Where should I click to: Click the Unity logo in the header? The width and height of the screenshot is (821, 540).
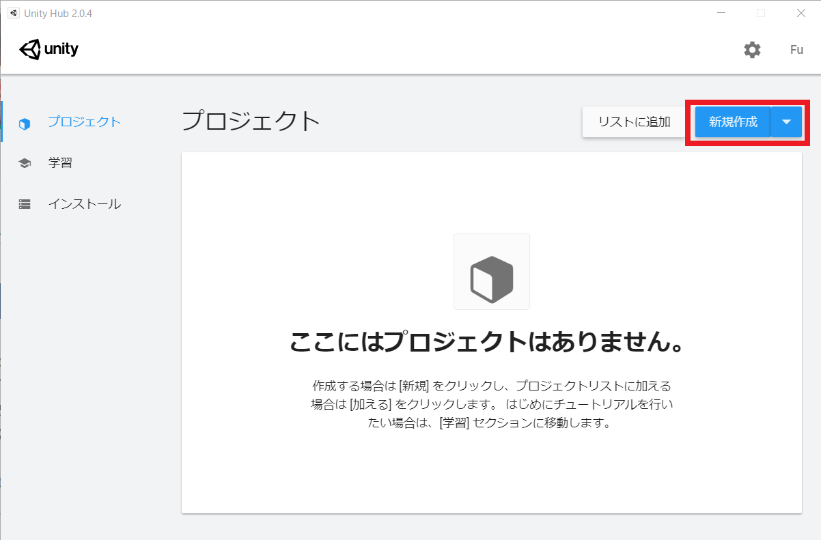tap(48, 48)
